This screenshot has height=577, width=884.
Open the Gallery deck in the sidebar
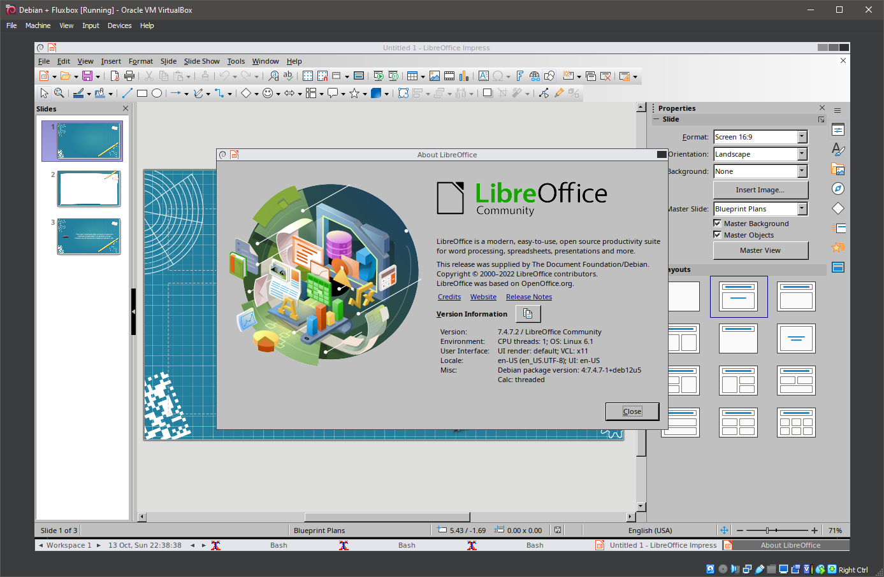click(x=838, y=169)
